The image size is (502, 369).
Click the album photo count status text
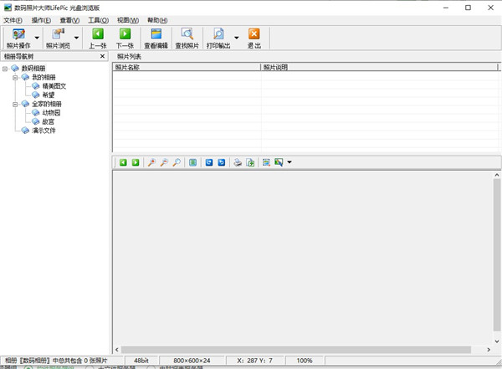click(x=56, y=361)
